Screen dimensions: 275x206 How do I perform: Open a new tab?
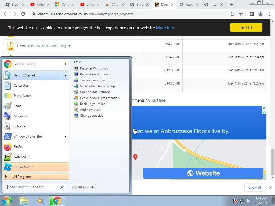[232, 5]
